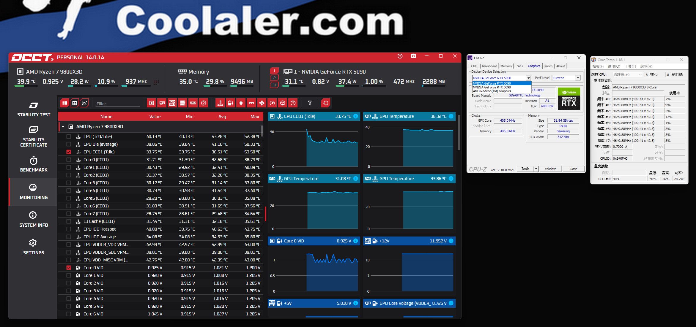Switch to CPU tab in CPU-Z

[x=474, y=66]
